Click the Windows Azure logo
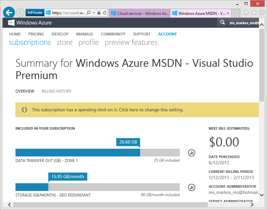Screen dimensions: 267x210 pyautogui.click(x=30, y=23)
